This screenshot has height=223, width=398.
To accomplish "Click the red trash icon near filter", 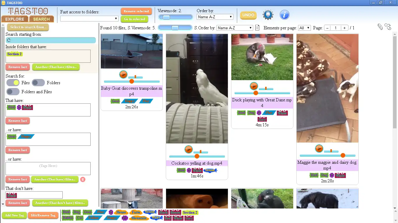I will (x=83, y=179).
